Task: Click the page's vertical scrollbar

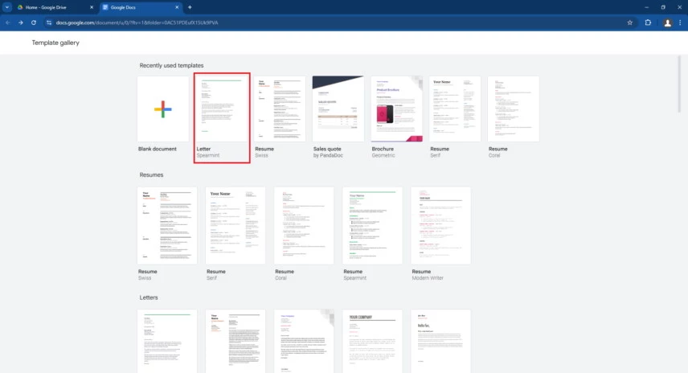Action: [679, 84]
